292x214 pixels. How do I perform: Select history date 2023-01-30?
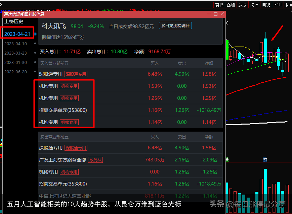[16, 63]
